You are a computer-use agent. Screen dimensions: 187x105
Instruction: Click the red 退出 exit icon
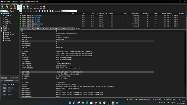coord(44,7)
